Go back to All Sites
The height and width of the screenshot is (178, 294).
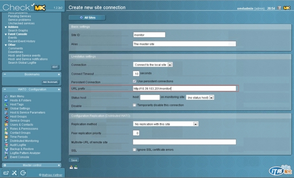point(87,18)
